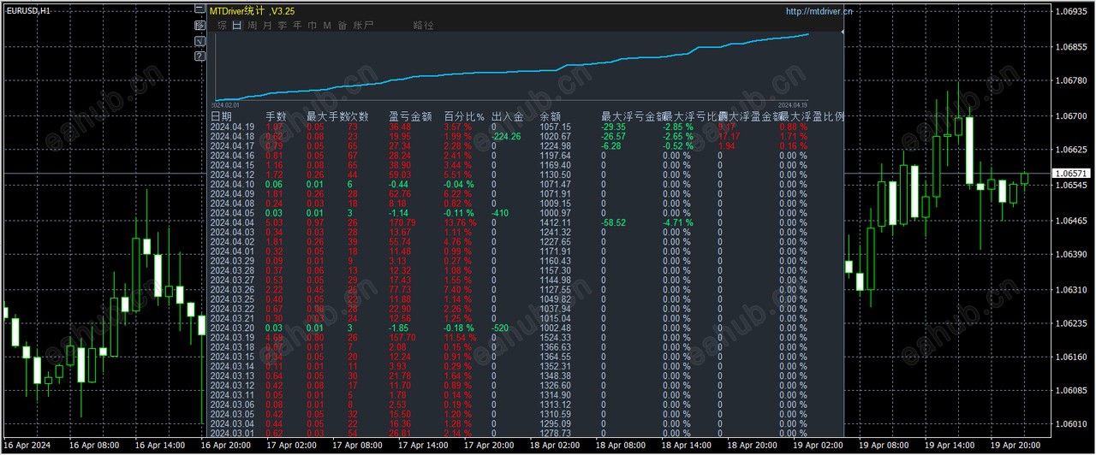
Task: Click the 1524.33 balance value
Action: [x=556, y=338]
